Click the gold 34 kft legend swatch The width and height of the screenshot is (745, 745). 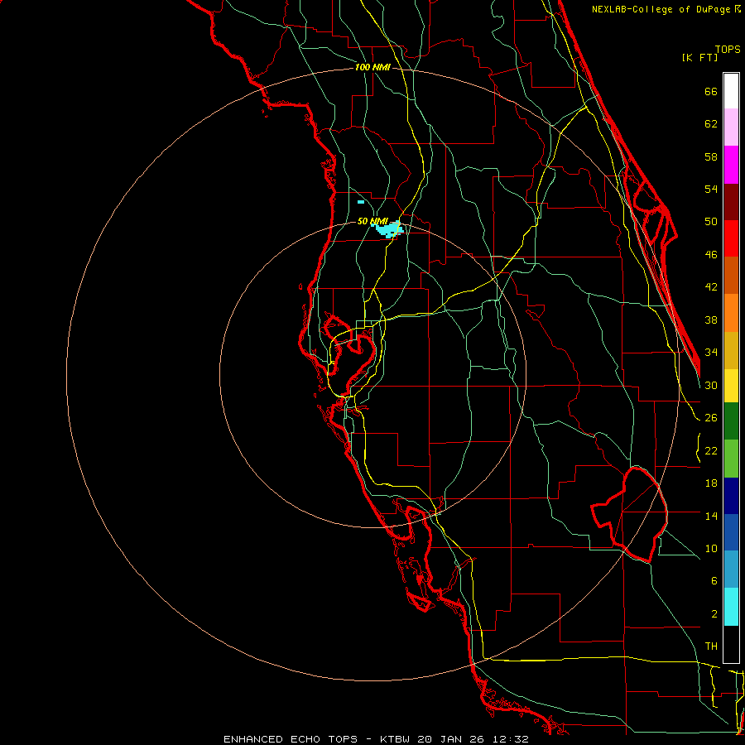[731, 350]
